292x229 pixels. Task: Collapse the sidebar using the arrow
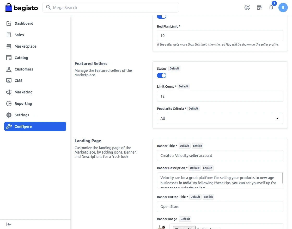(8, 224)
